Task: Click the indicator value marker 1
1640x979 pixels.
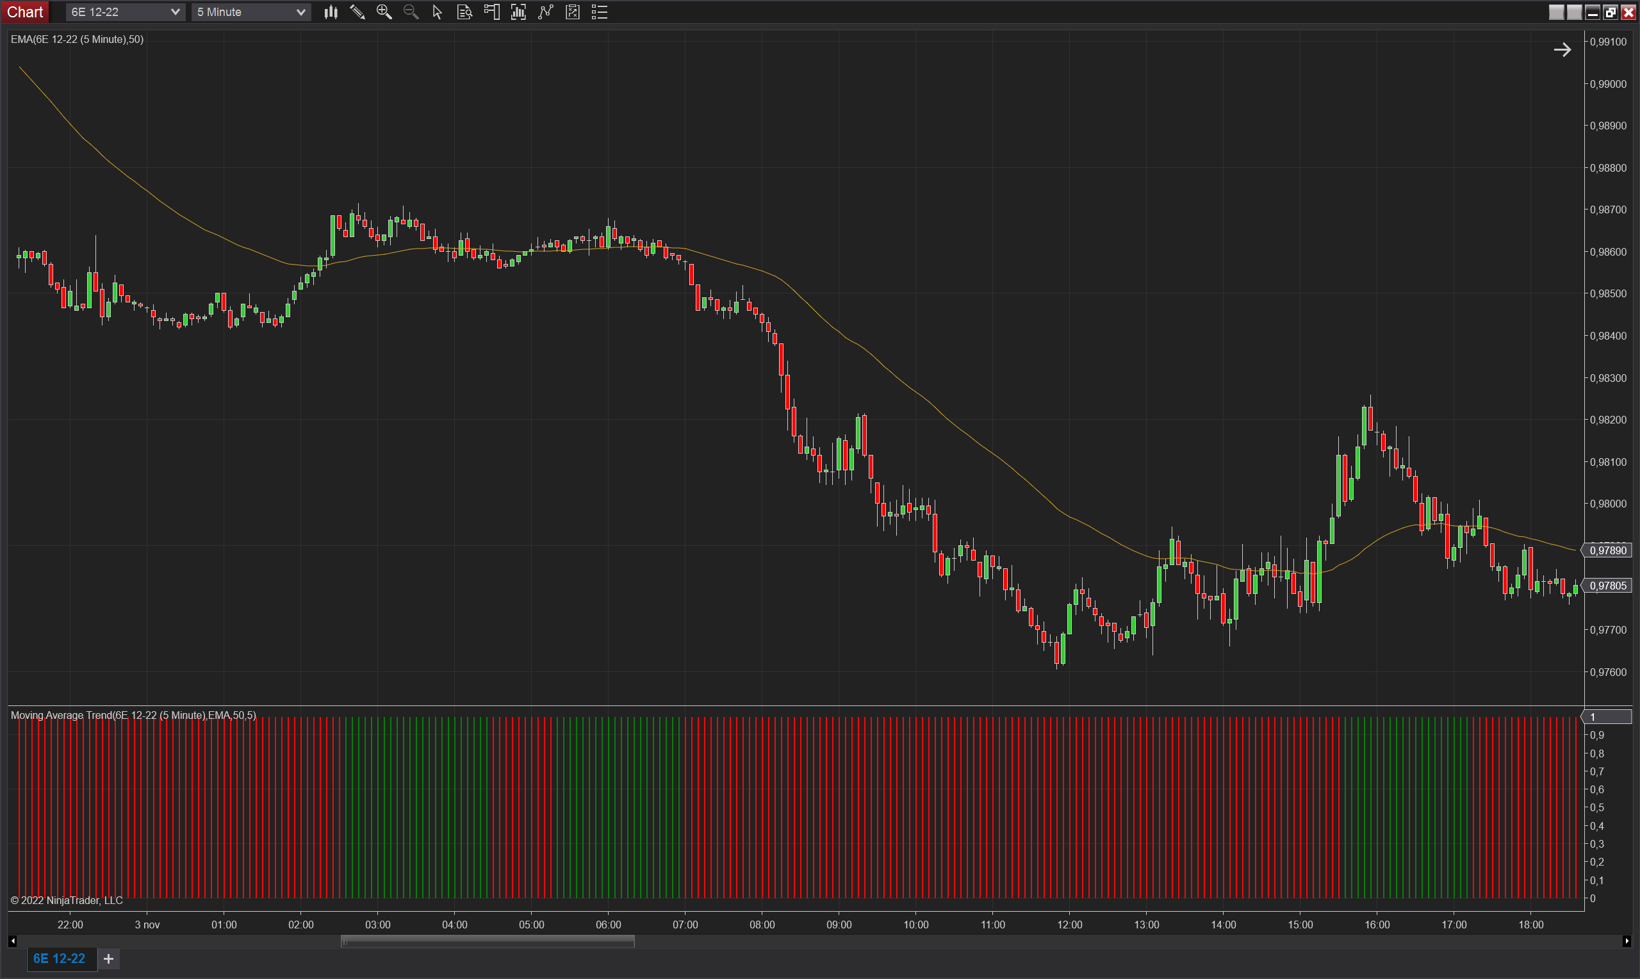Action: (1608, 717)
